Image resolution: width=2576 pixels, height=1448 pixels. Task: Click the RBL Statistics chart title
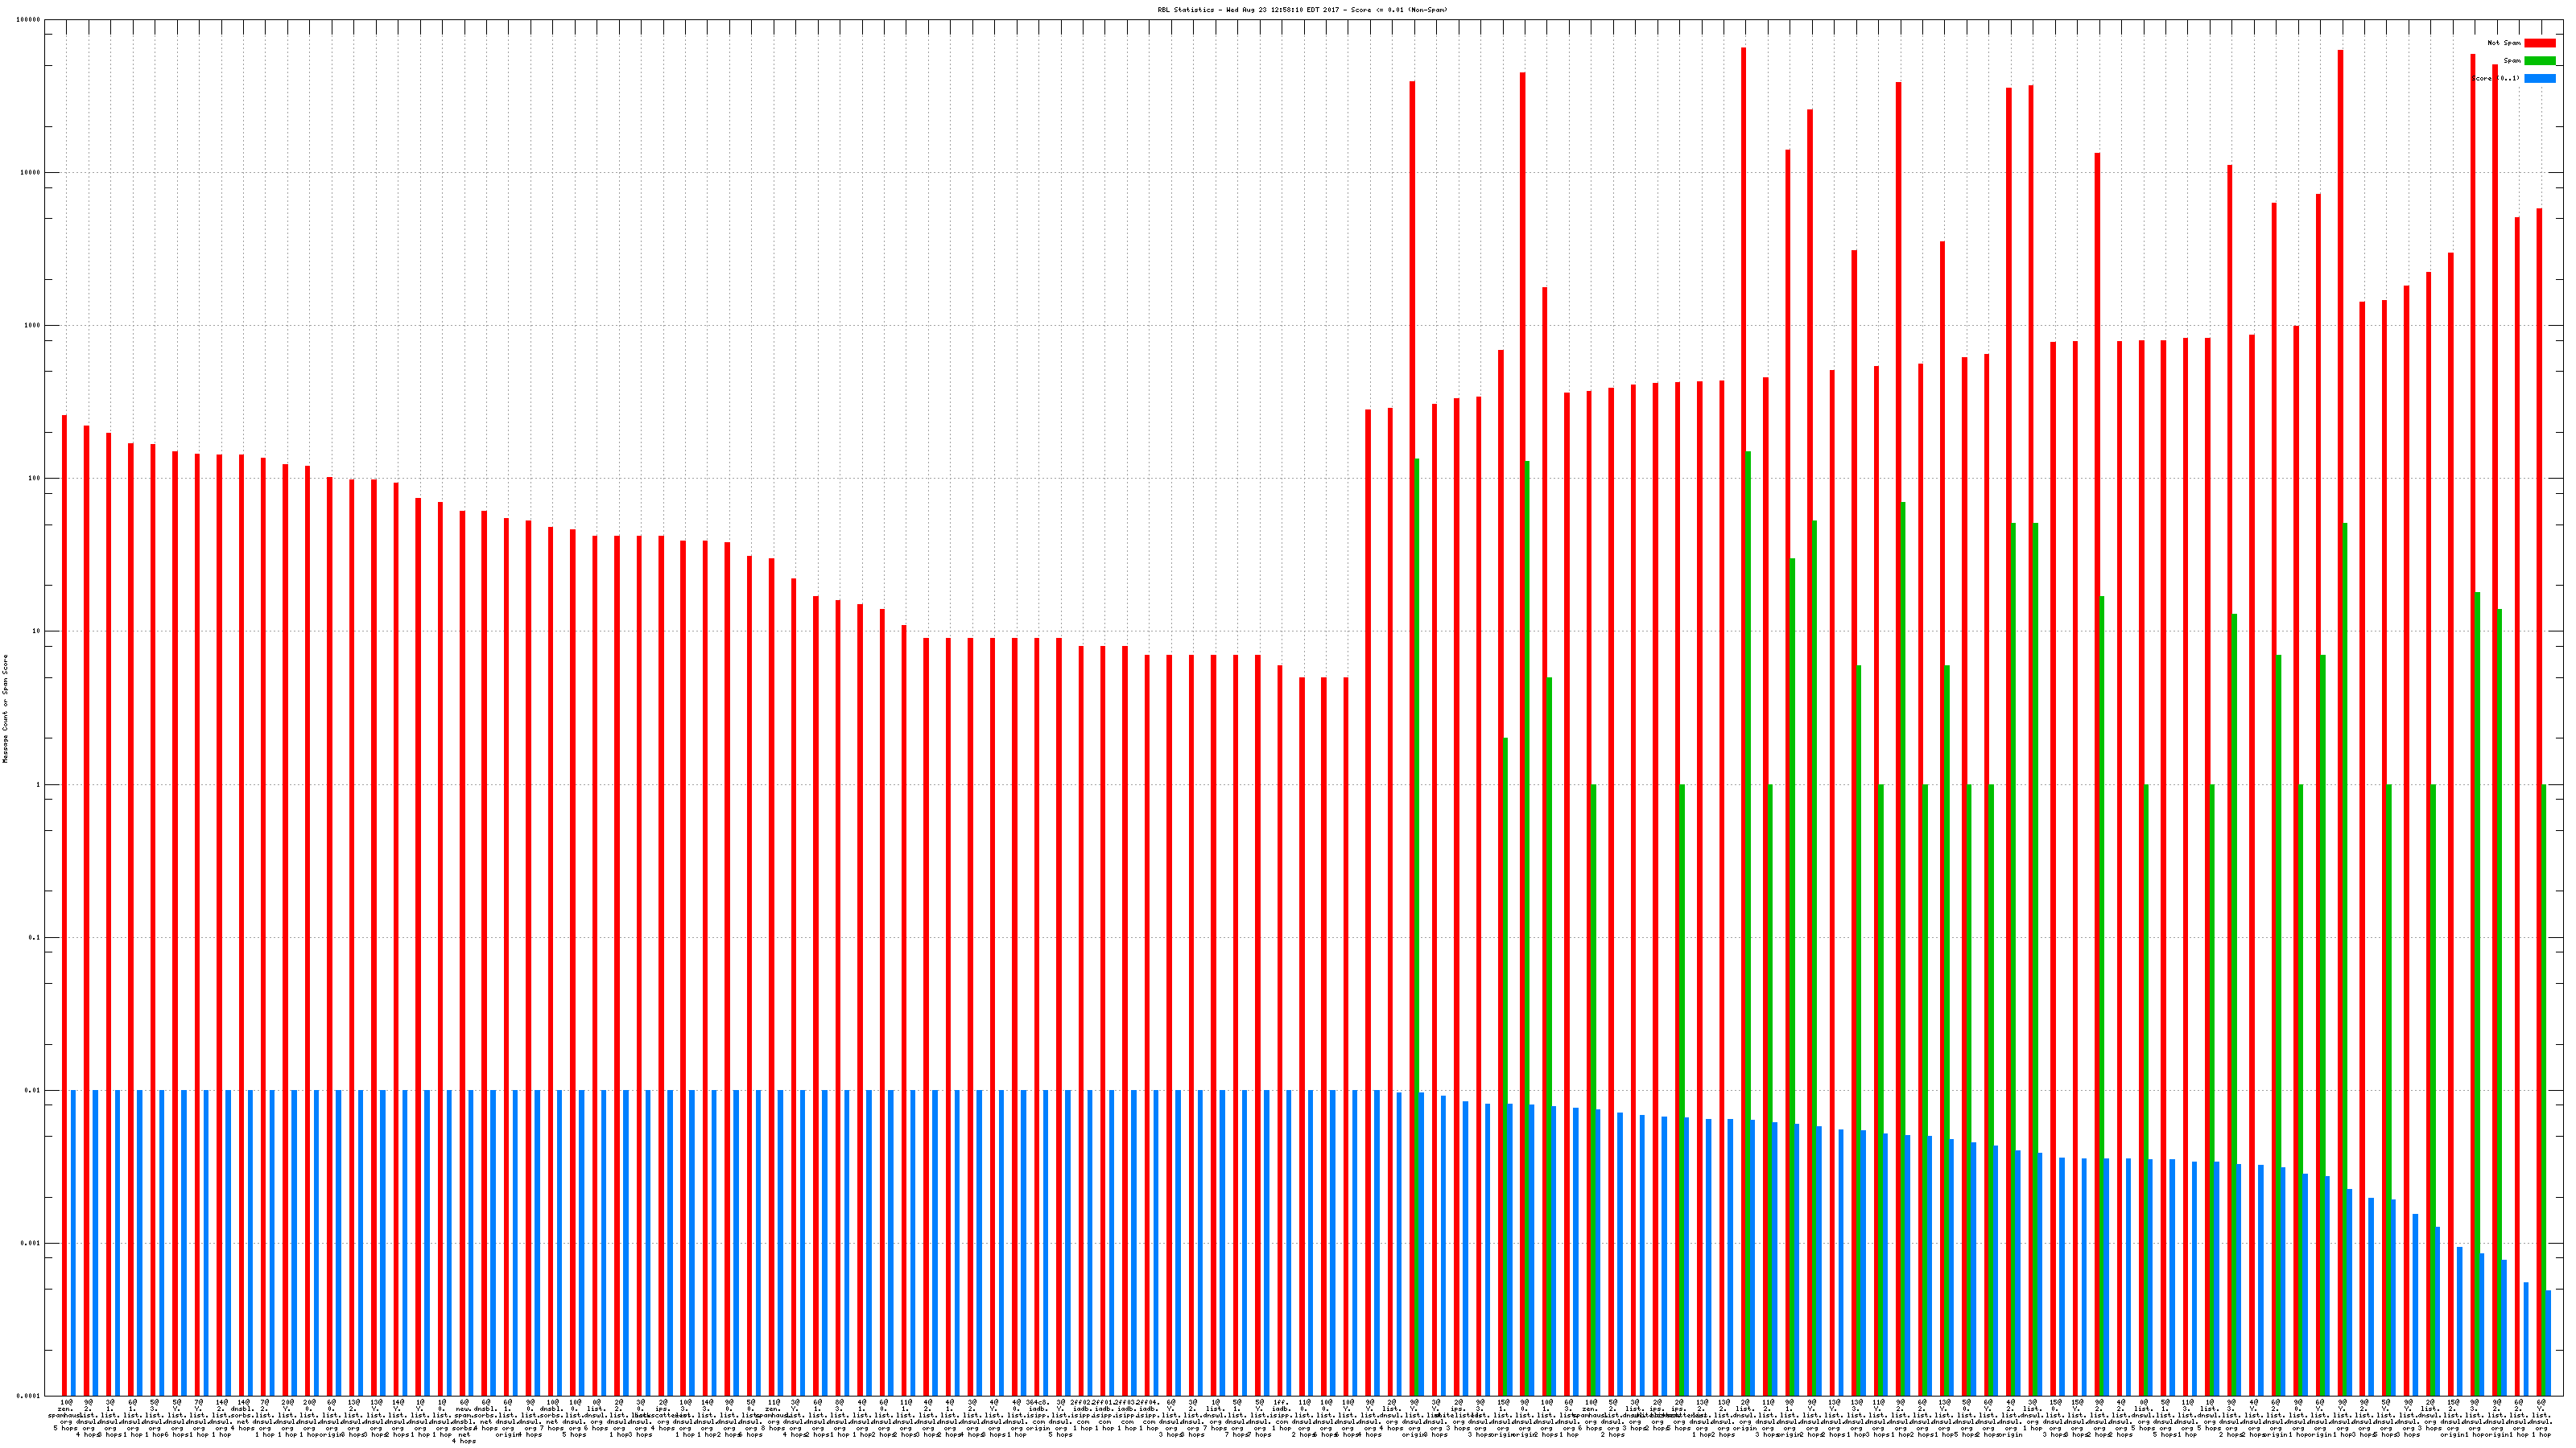tap(1301, 10)
